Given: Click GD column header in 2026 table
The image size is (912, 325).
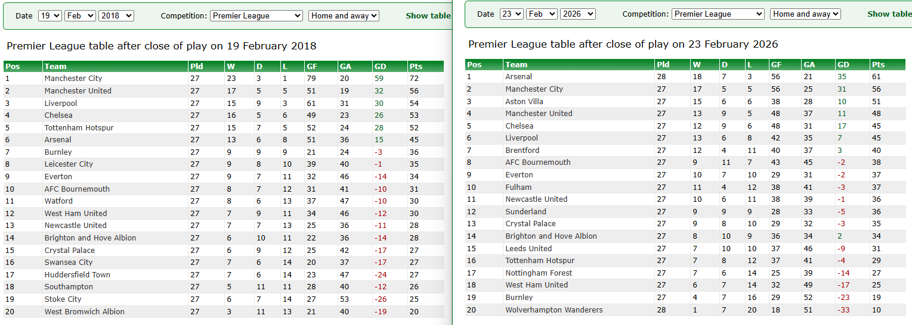Looking at the screenshot, I should (x=843, y=64).
